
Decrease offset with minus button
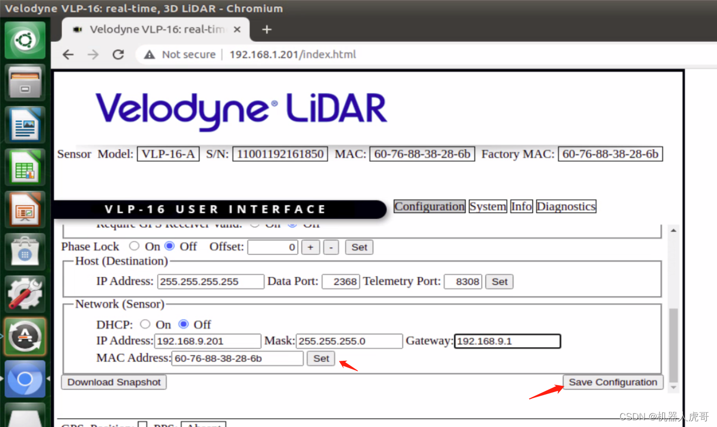click(x=331, y=247)
